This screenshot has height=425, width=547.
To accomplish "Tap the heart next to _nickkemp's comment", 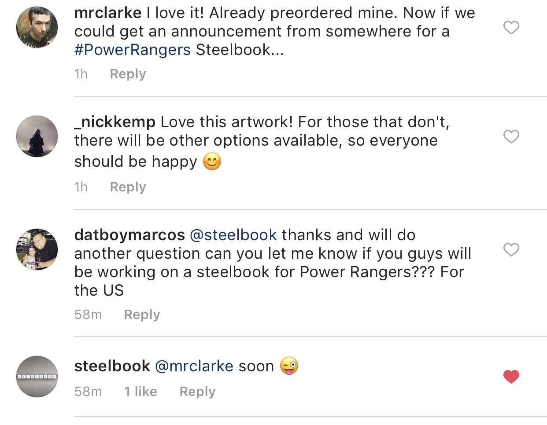I will click(x=511, y=136).
